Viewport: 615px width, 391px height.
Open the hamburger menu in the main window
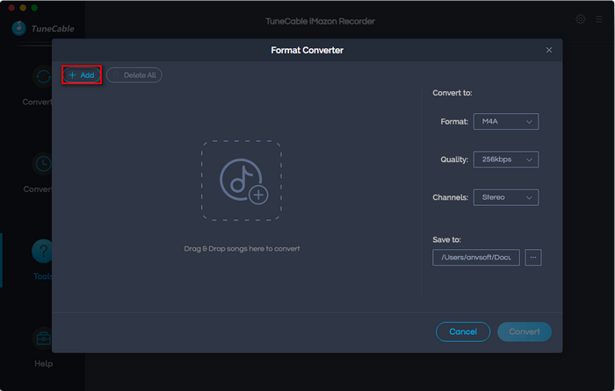pos(598,19)
